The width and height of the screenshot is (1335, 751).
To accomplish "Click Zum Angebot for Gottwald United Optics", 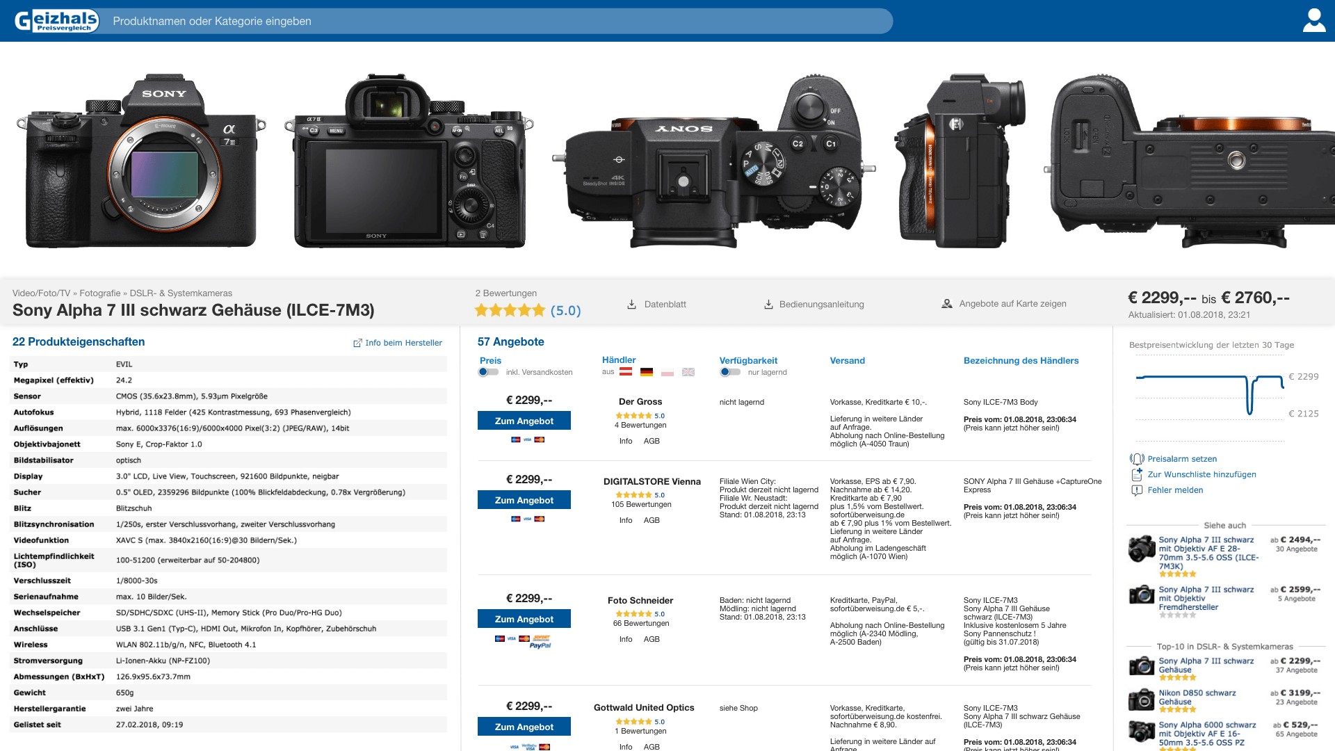I will pyautogui.click(x=524, y=727).
